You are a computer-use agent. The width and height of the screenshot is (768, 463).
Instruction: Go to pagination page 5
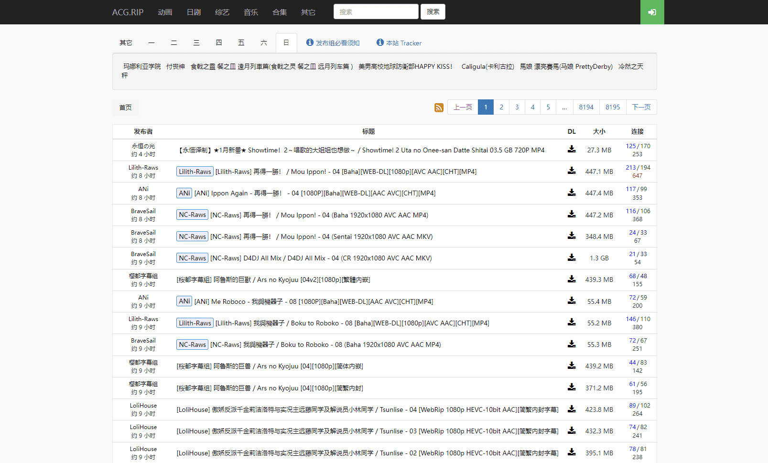tap(548, 107)
